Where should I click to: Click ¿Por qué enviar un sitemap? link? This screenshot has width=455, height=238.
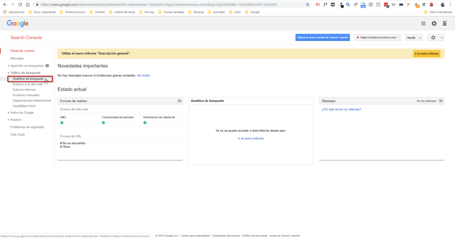pos(341,109)
